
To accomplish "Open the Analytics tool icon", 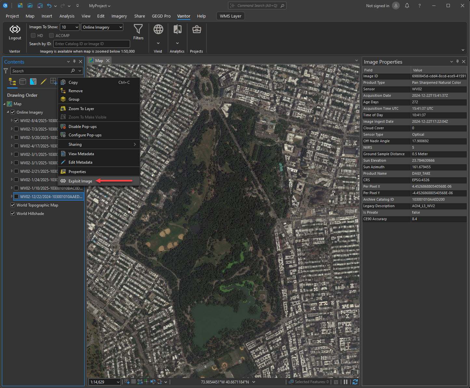I will [177, 30].
